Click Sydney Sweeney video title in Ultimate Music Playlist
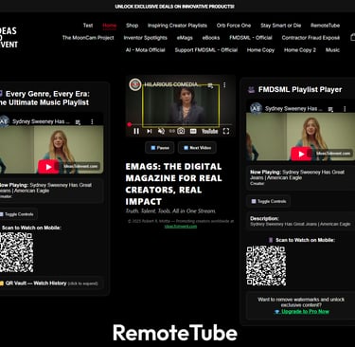 pyautogui.click(x=41, y=121)
